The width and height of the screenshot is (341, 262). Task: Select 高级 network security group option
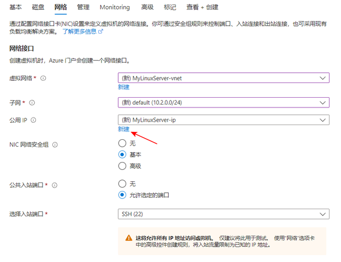[122, 166]
